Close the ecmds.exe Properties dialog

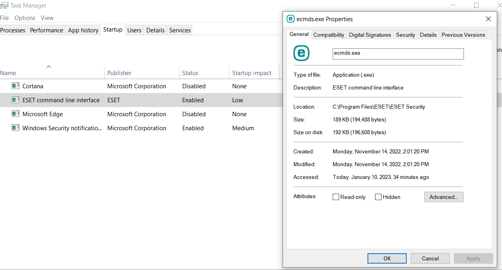pos(488,19)
